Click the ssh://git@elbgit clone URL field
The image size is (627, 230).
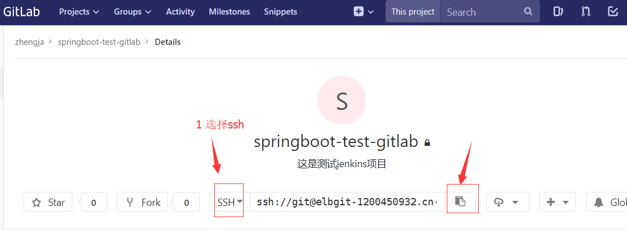[x=347, y=202]
